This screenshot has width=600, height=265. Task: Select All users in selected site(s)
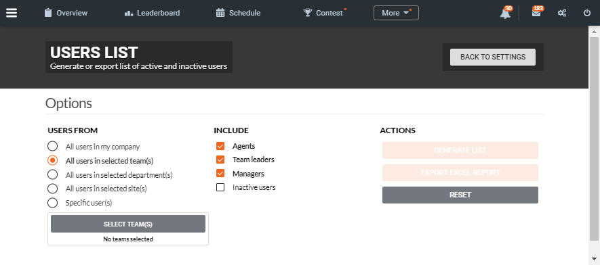(52, 189)
